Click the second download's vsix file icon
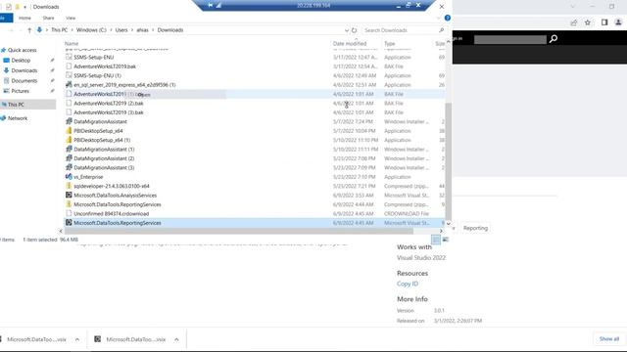This screenshot has width=627, height=352. click(x=97, y=339)
